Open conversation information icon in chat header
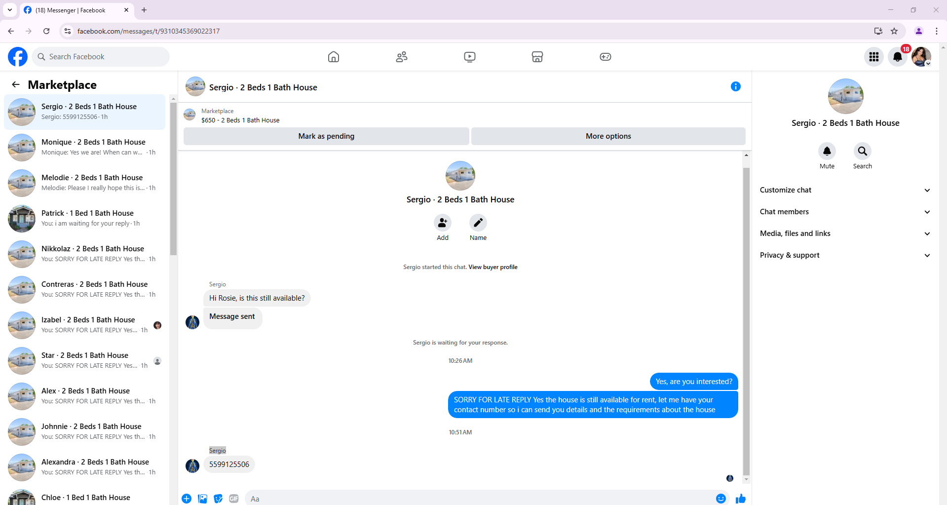The width and height of the screenshot is (947, 505). tap(736, 86)
